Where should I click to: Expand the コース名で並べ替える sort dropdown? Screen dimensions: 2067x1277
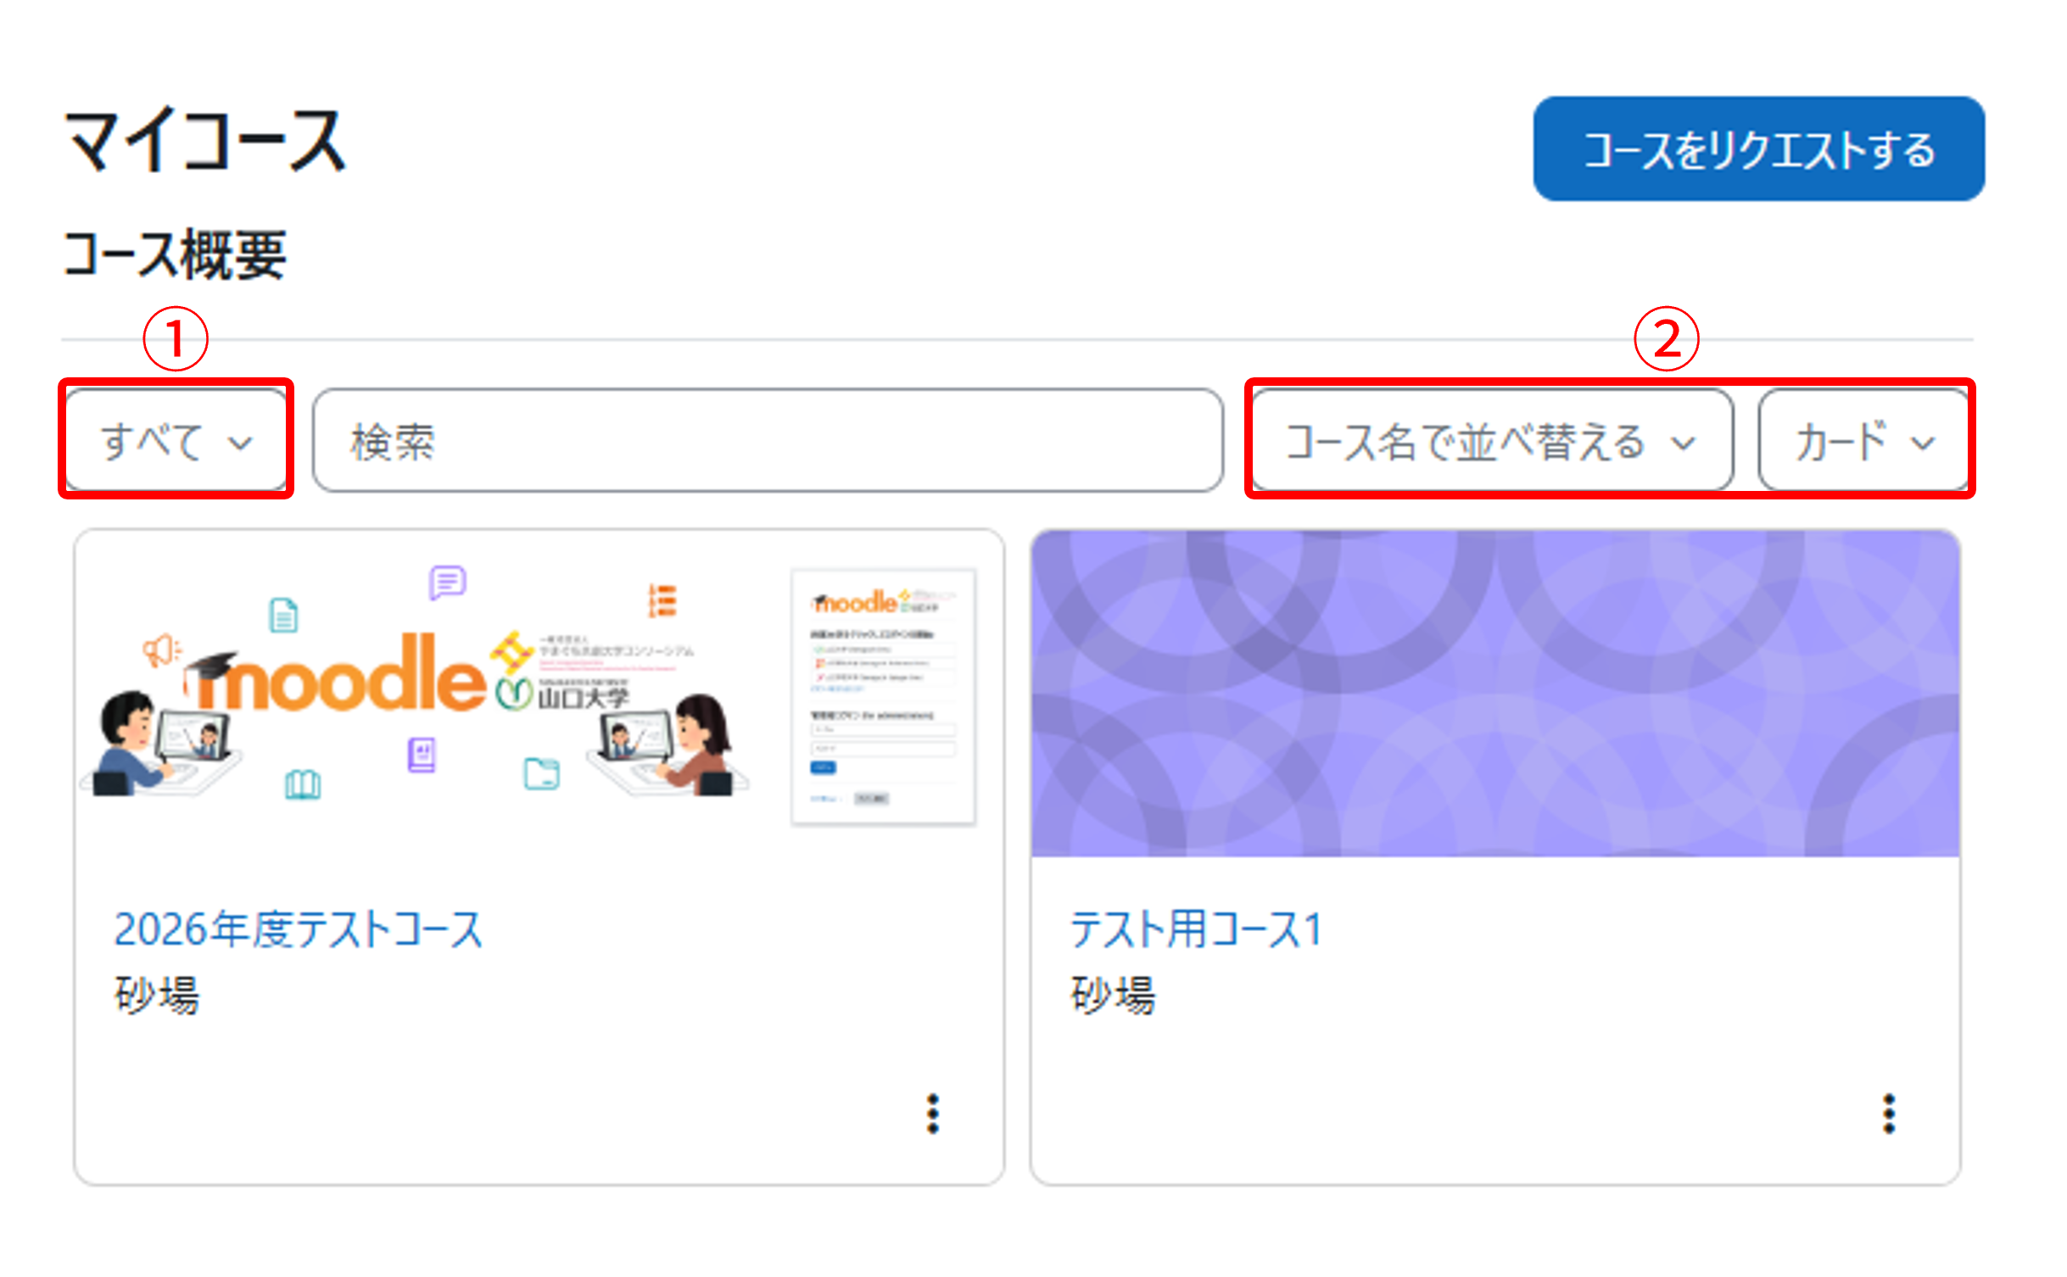pyautogui.click(x=1491, y=440)
